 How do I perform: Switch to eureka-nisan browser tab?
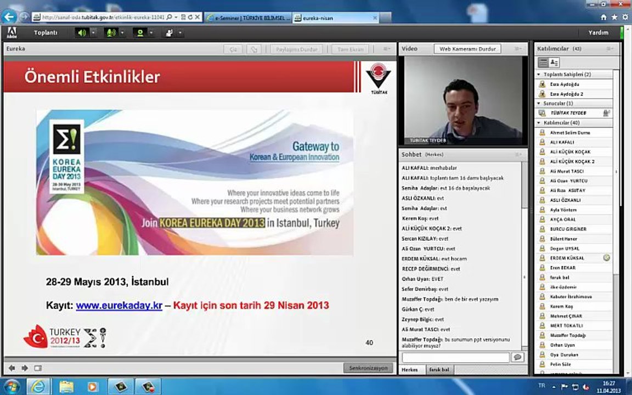tap(336, 18)
